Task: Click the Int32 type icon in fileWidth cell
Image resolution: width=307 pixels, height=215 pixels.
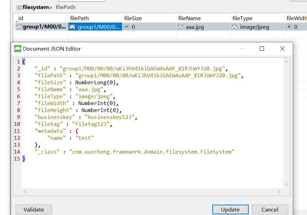Action: tap(289, 27)
